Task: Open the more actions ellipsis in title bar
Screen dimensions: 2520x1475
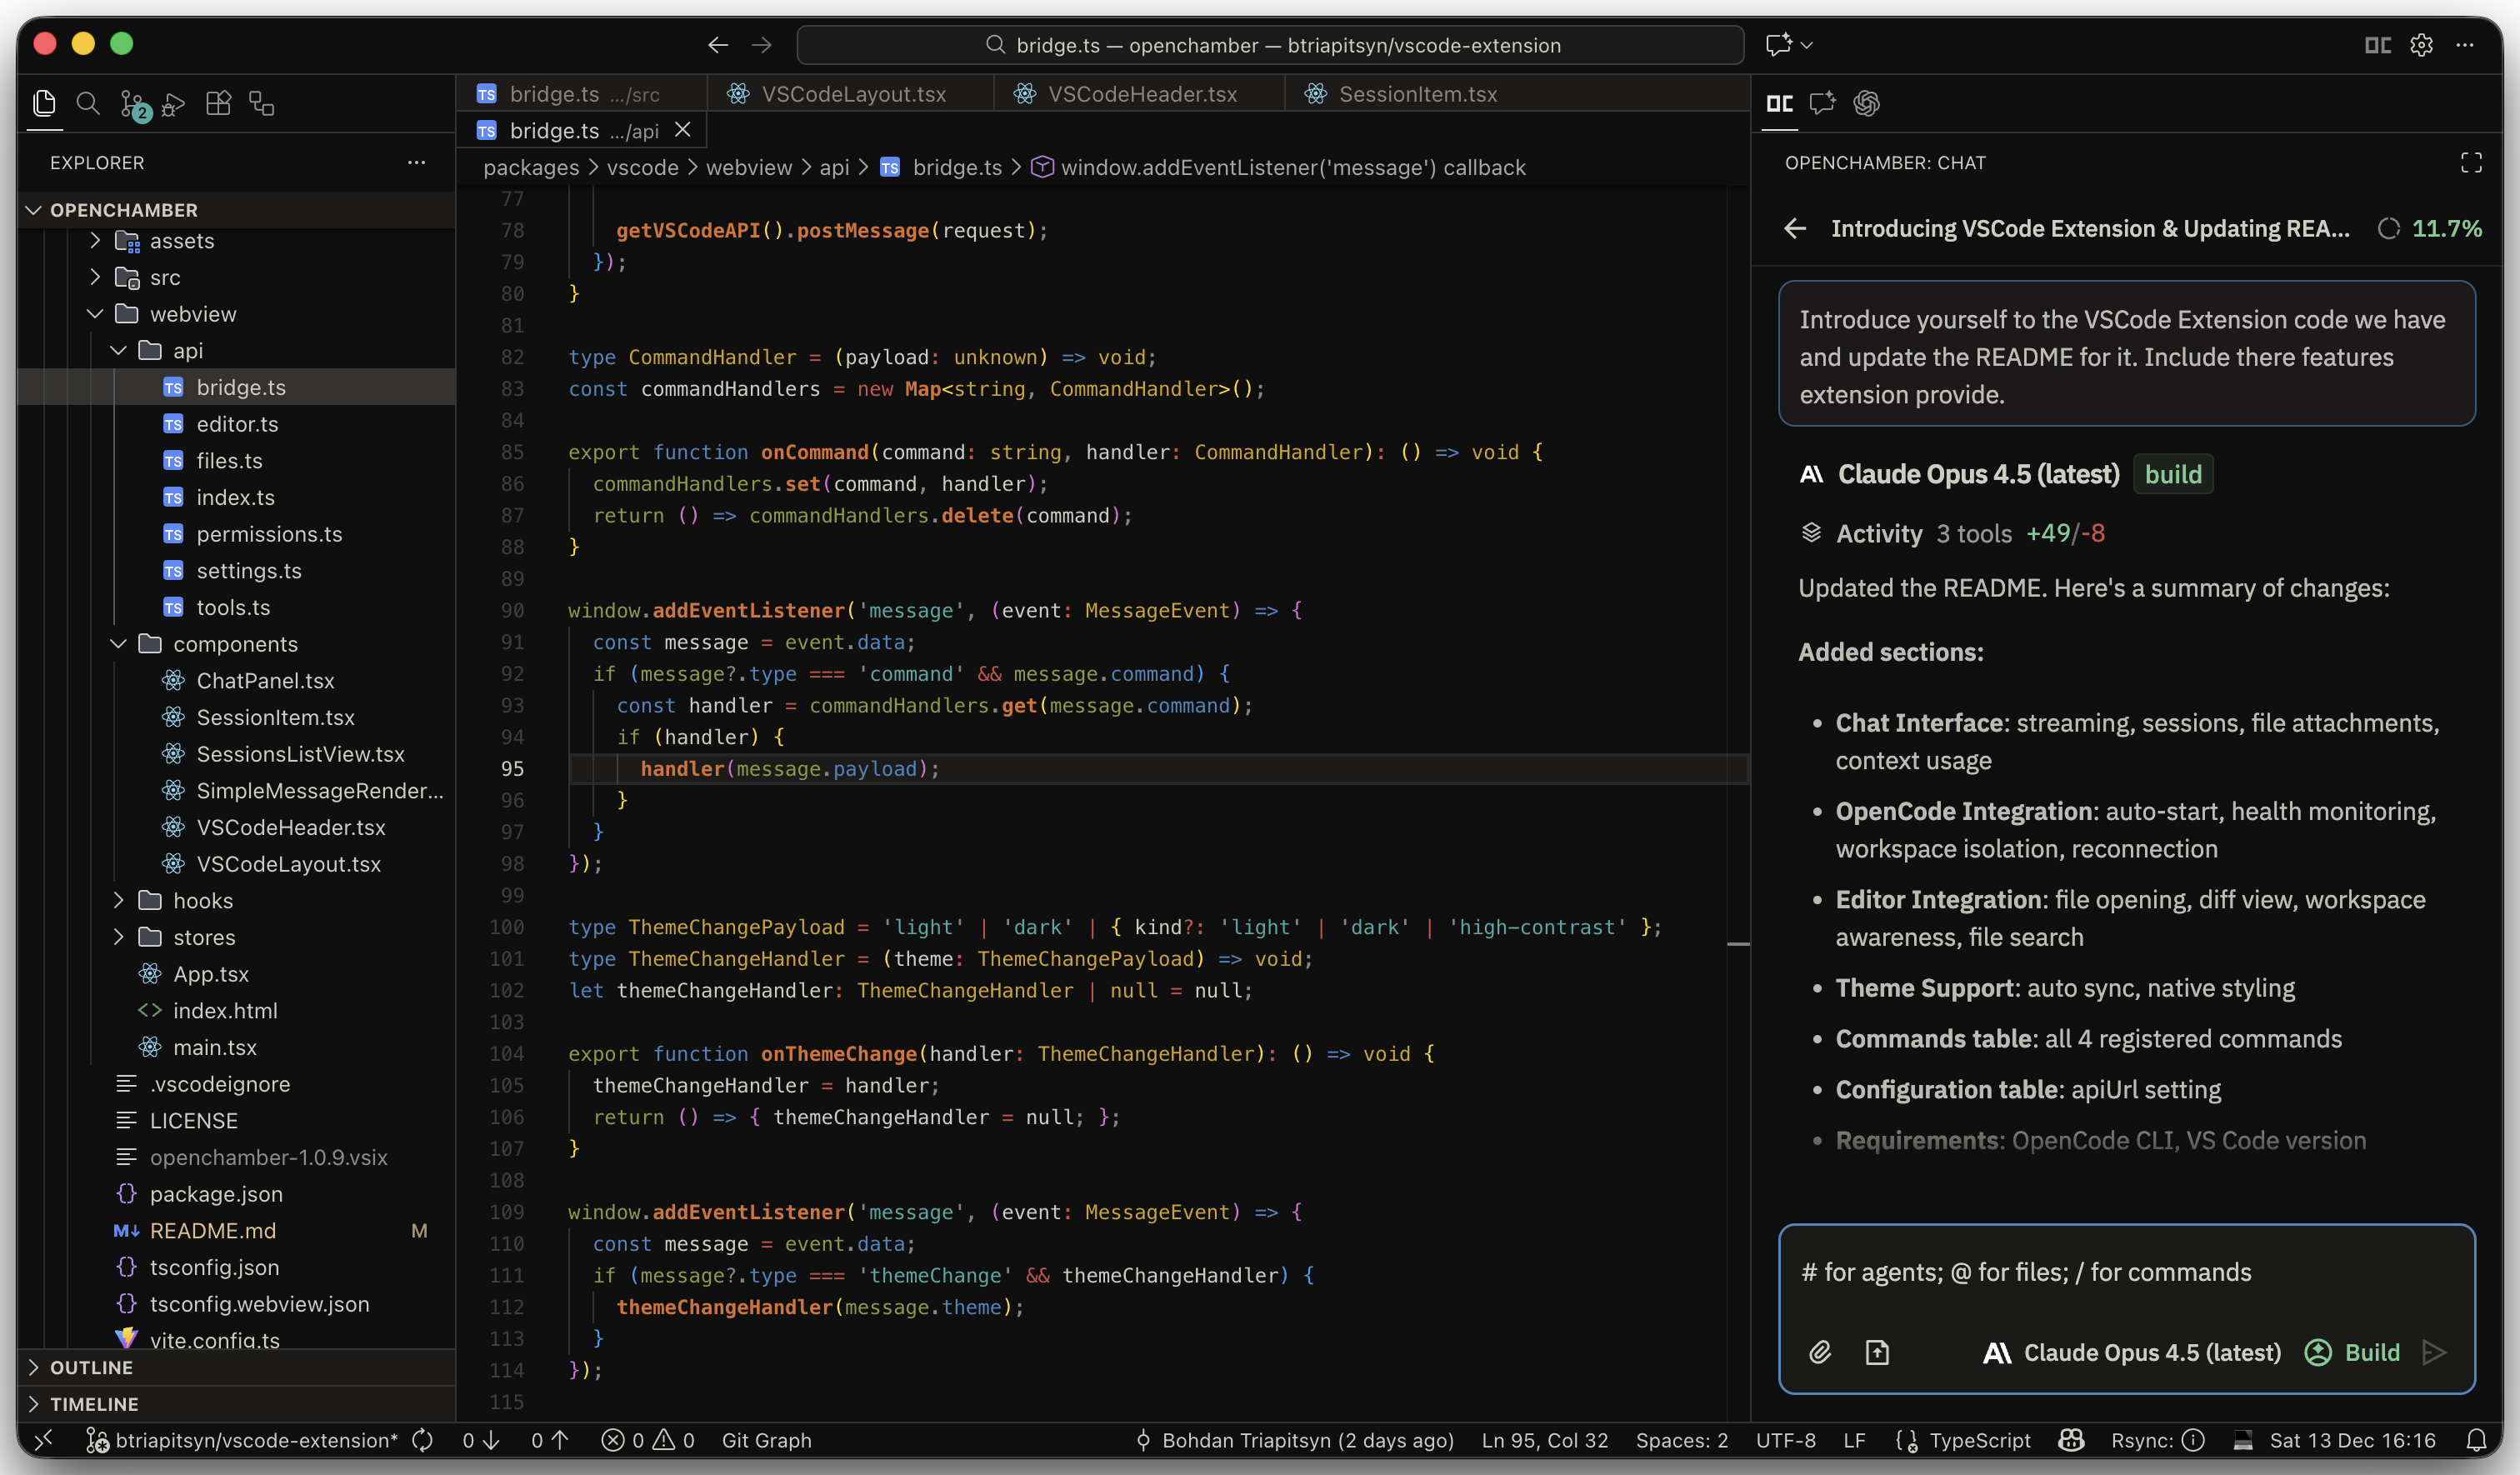Action: pos(2465,45)
